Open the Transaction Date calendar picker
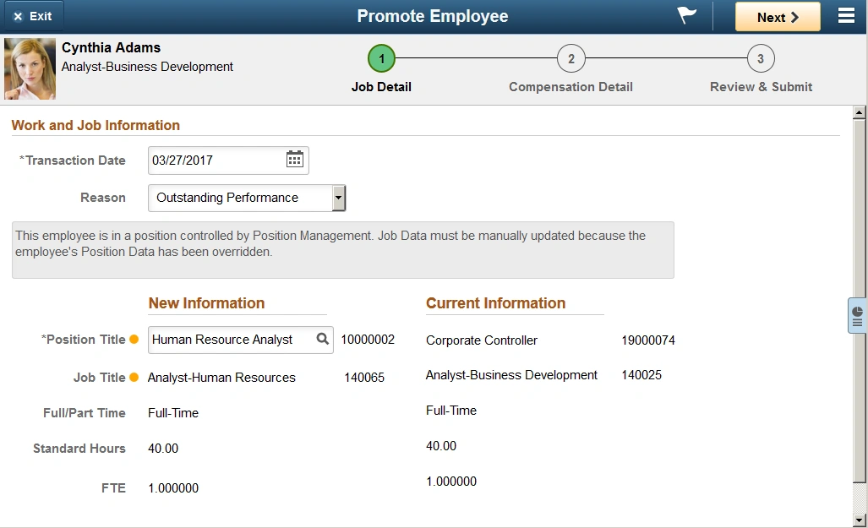 (x=294, y=160)
